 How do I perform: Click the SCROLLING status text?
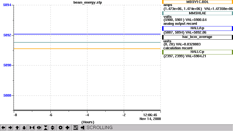100,128
